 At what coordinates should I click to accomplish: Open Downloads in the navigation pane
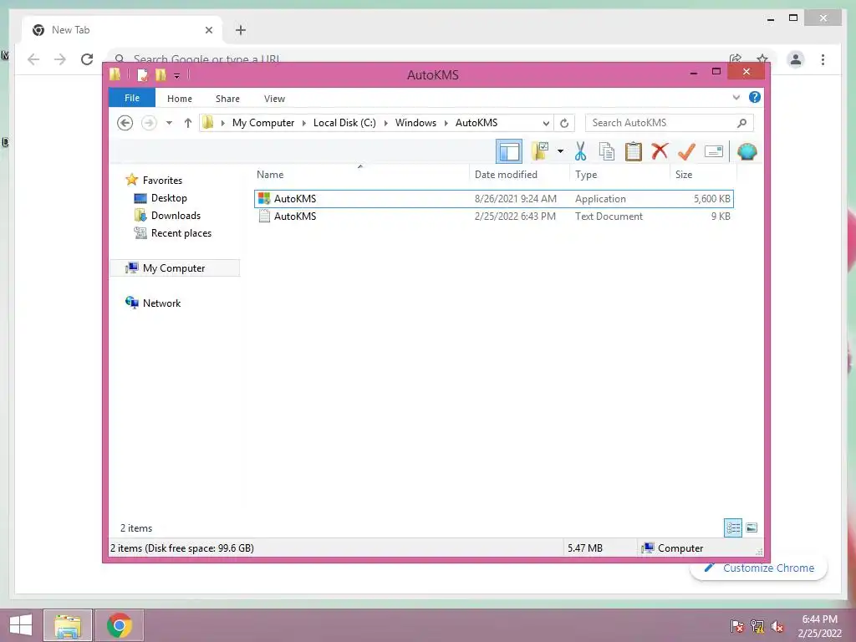(176, 216)
